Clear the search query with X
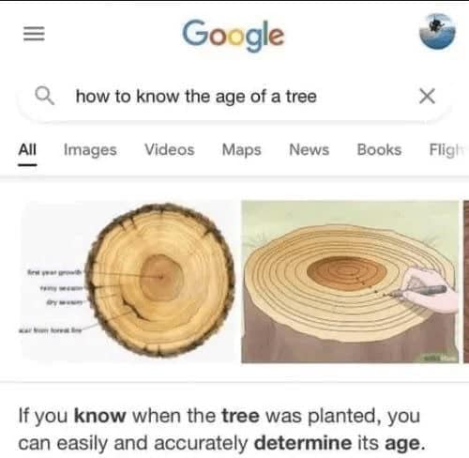The height and width of the screenshot is (458, 469). click(x=427, y=96)
